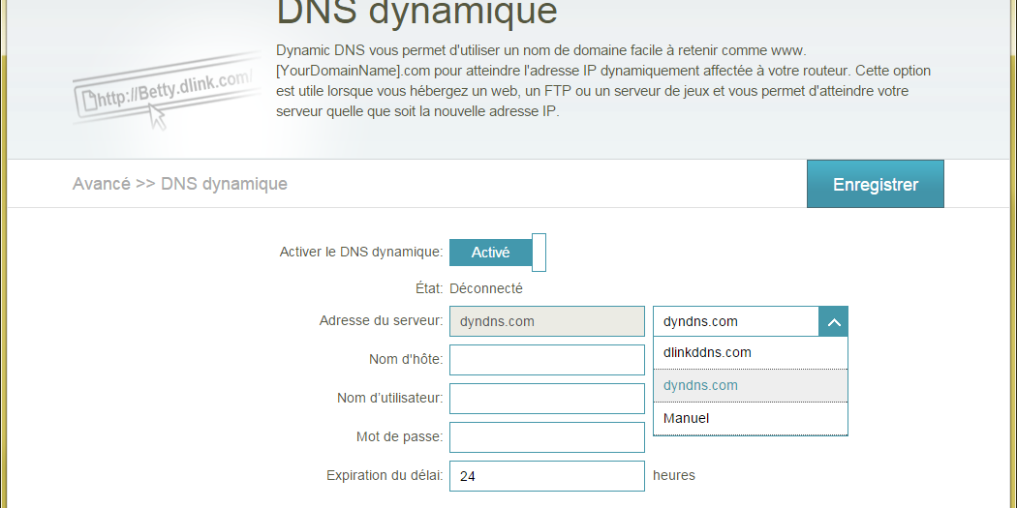Collapse the server list with the chevron arrow
The width and height of the screenshot is (1017, 508).
833,321
